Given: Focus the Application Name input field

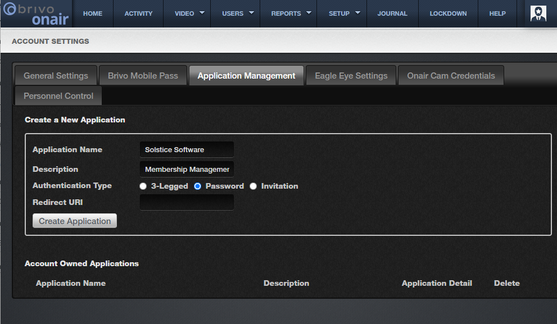Looking at the screenshot, I should click(187, 149).
